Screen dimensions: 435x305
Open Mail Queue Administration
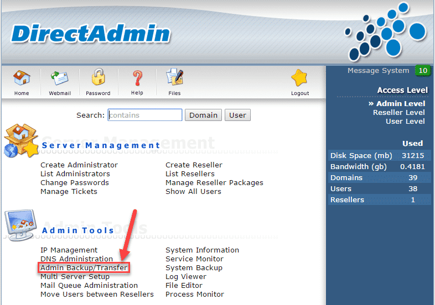[89, 286]
